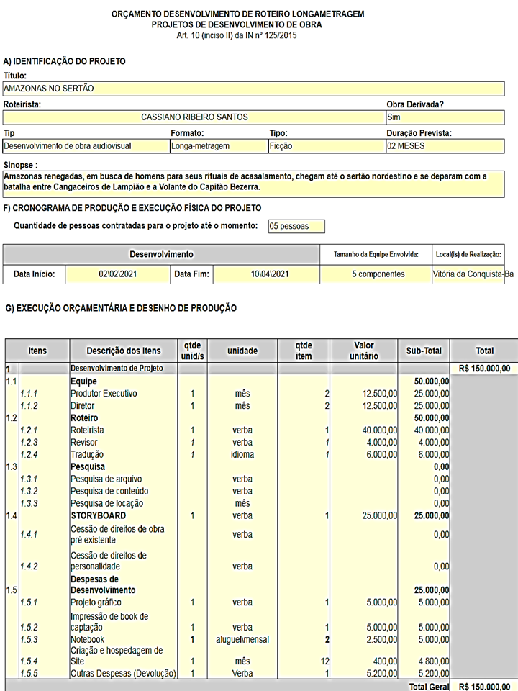The width and height of the screenshot is (518, 691).
Task: Click 'Pesquisa de locação' item
Action: pos(106,504)
